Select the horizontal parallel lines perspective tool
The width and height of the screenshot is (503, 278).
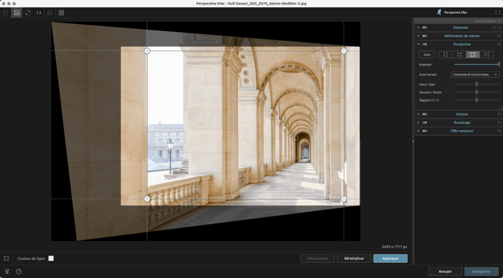[459, 55]
